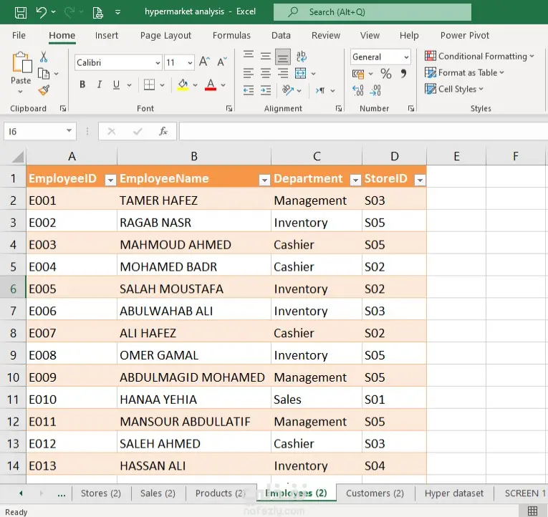Click the Merge & Center icon
The width and height of the screenshot is (548, 517).
[301, 73]
